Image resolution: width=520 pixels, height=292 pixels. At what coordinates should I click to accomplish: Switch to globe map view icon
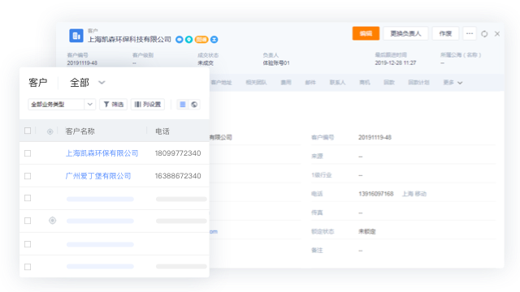194,105
